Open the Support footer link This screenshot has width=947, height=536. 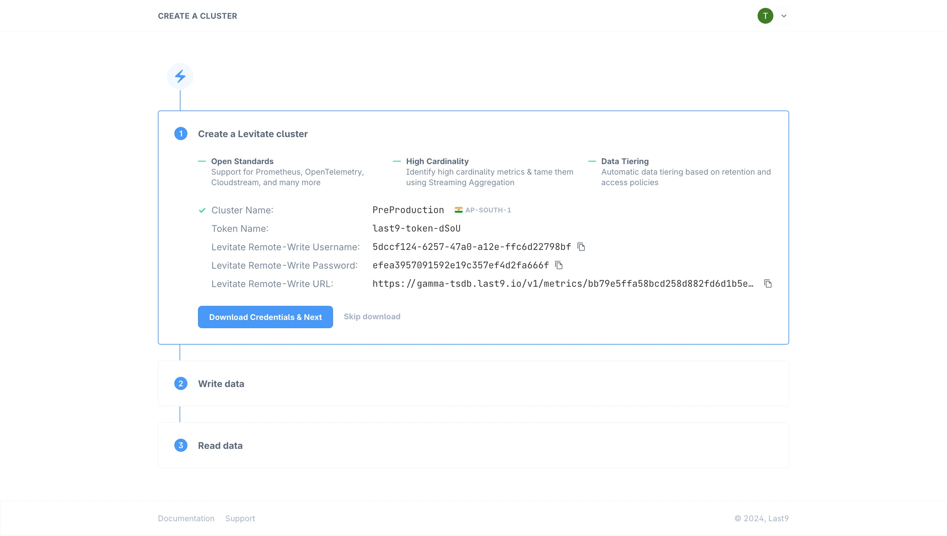[240, 518]
